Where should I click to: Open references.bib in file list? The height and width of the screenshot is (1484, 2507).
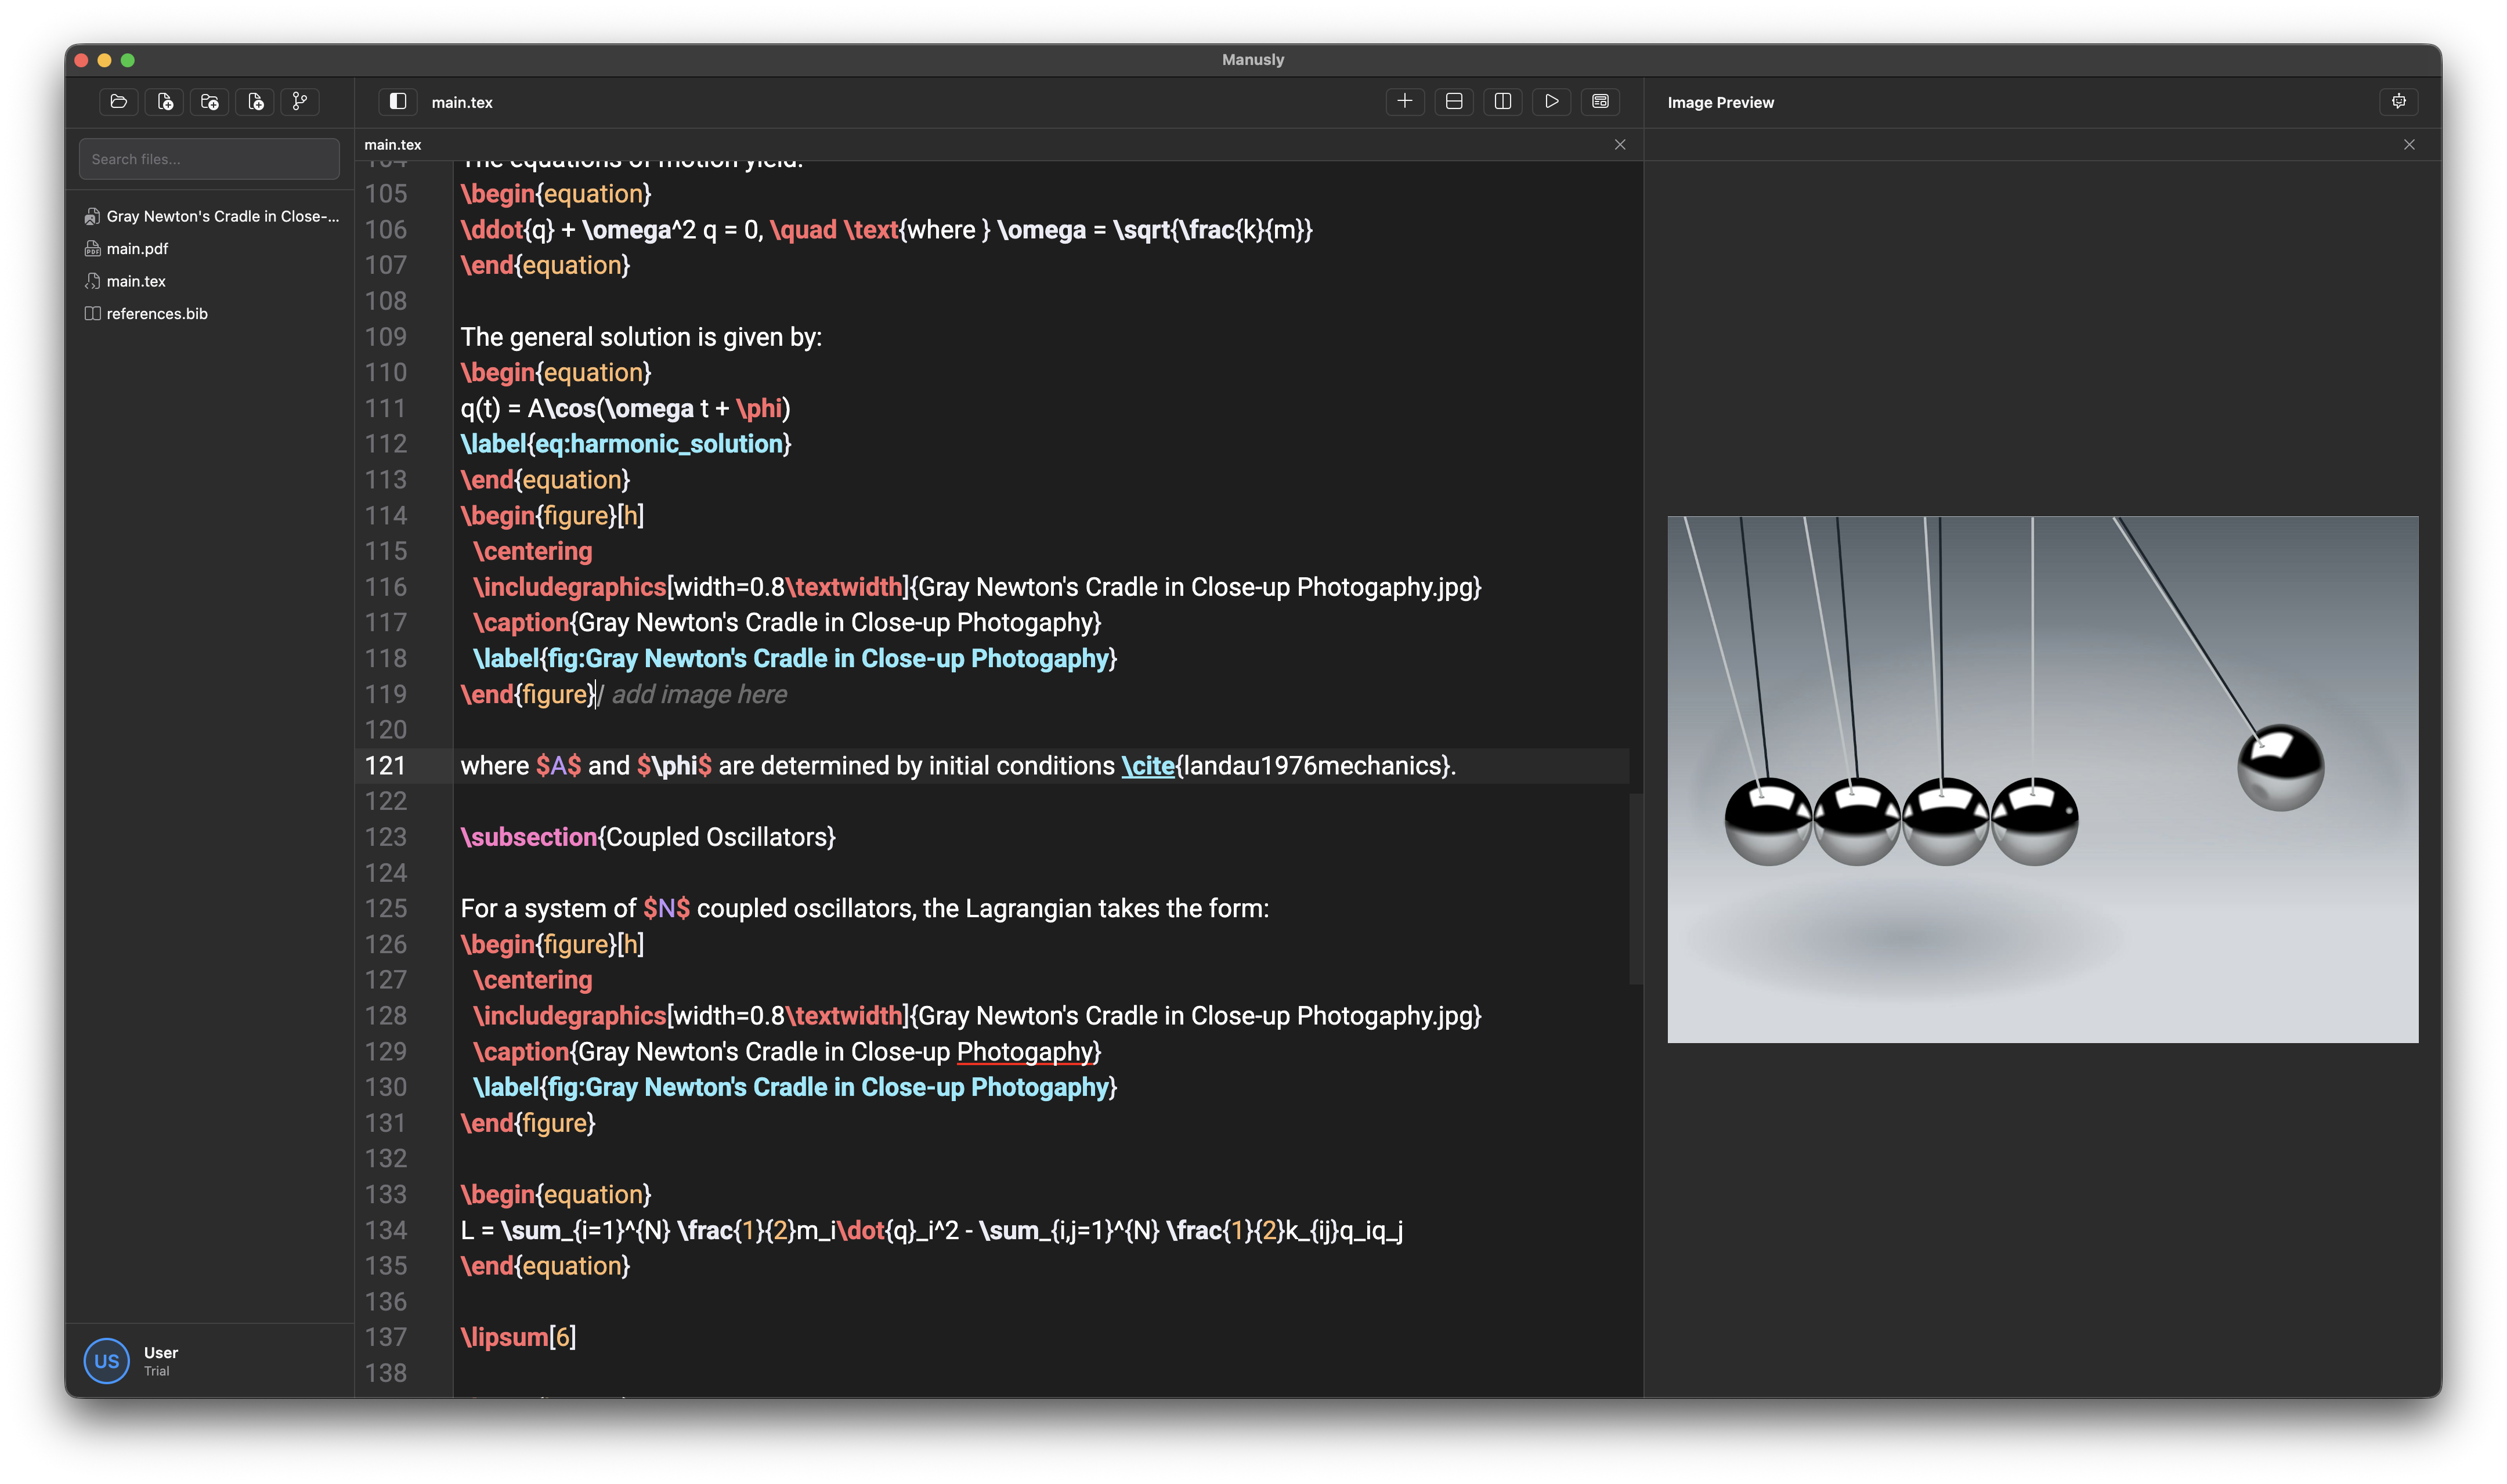[157, 314]
